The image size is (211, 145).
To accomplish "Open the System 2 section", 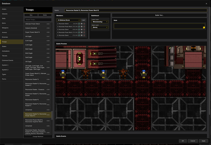I will [12, 70].
